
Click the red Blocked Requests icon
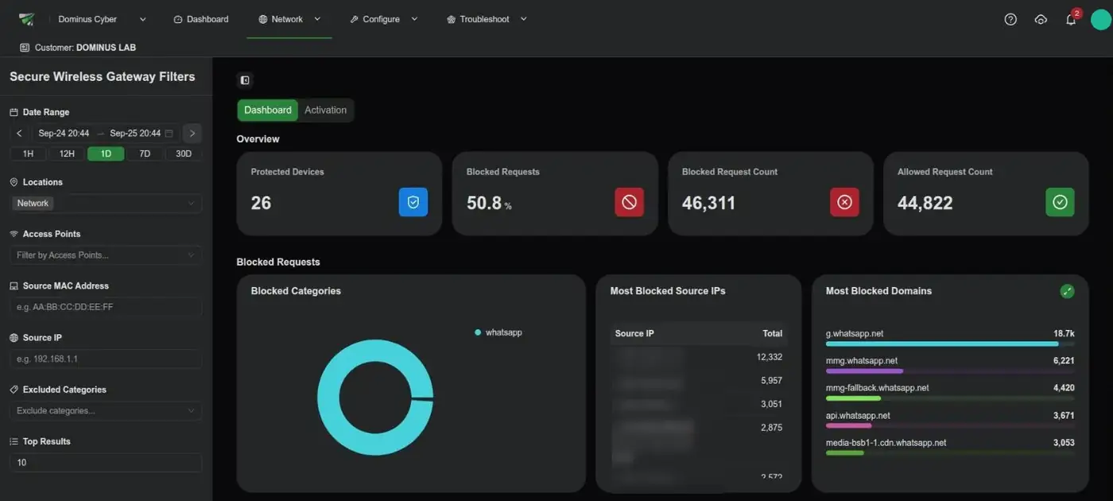[x=629, y=202]
